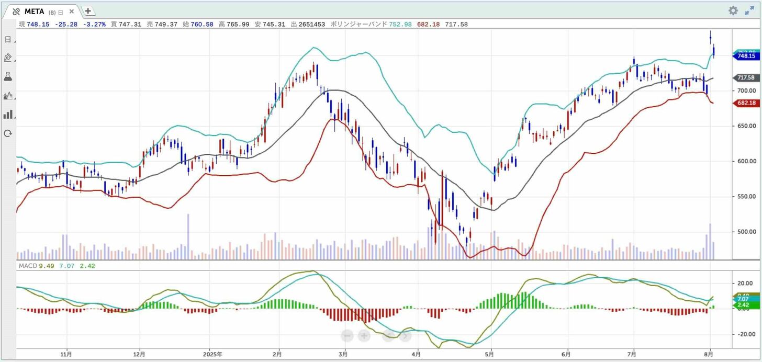This screenshot has width=762, height=362.
Task: Click the MACD indicator label
Action: click(28, 266)
